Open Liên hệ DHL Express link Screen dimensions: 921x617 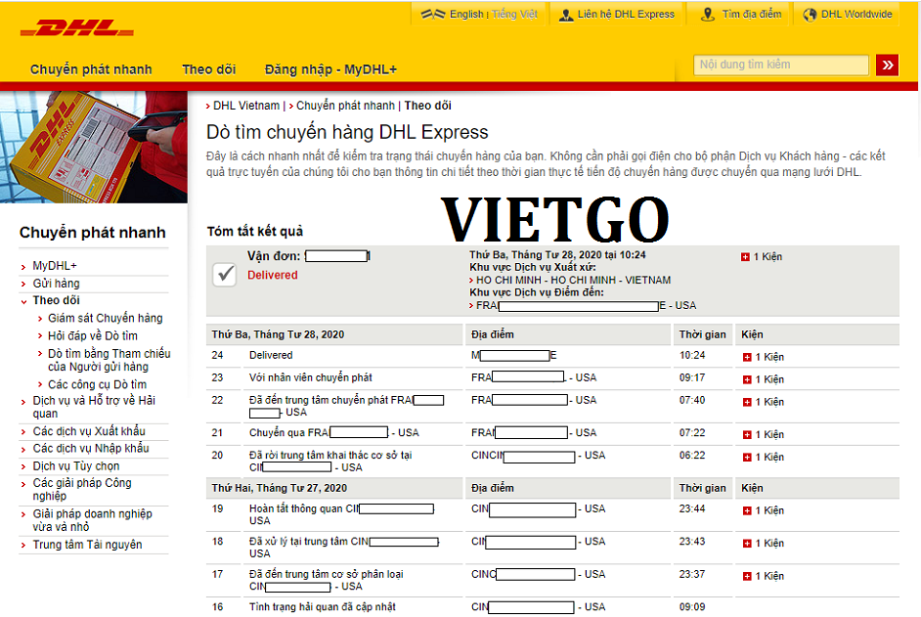coord(626,14)
